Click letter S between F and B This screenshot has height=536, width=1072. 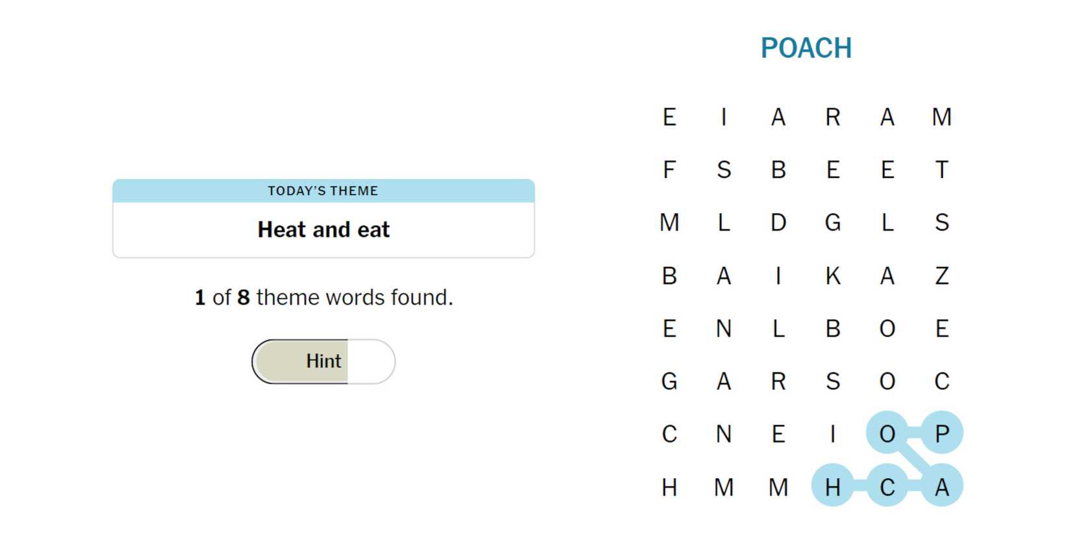pos(724,170)
